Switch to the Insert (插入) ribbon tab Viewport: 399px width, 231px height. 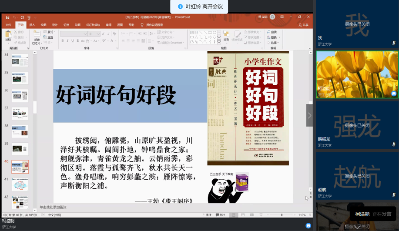pyautogui.click(x=32, y=25)
